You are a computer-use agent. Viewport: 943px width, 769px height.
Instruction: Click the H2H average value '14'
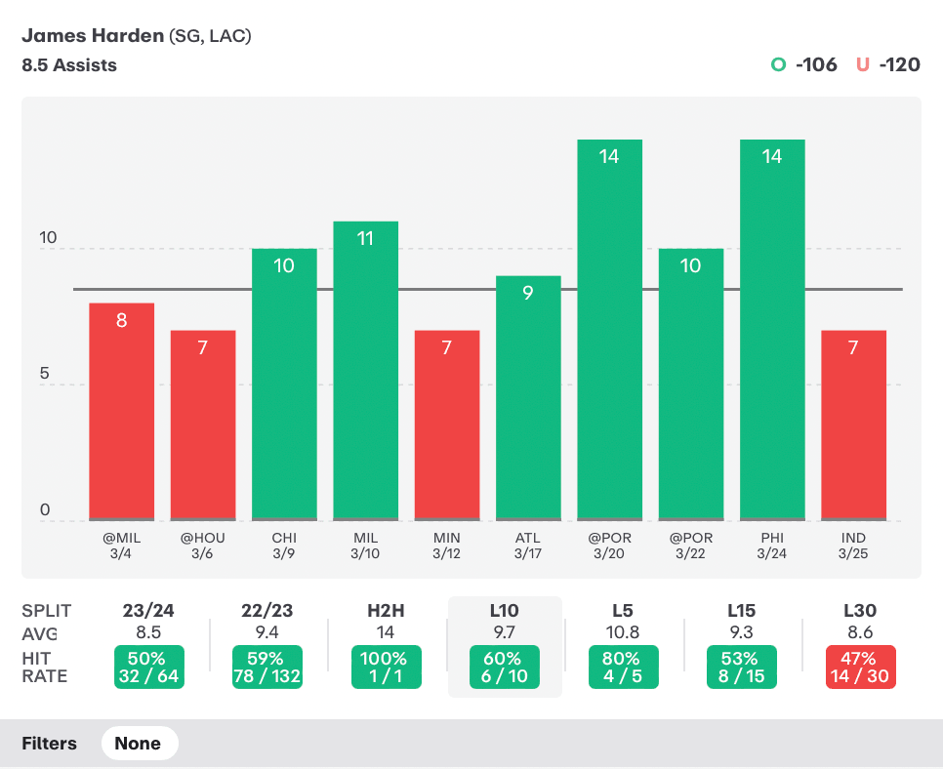(x=386, y=632)
